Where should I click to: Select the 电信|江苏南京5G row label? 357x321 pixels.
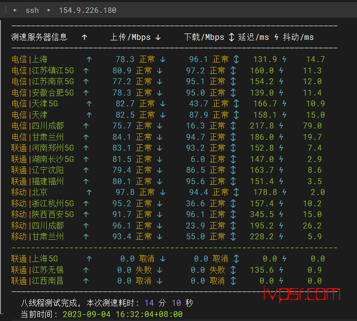42,82
